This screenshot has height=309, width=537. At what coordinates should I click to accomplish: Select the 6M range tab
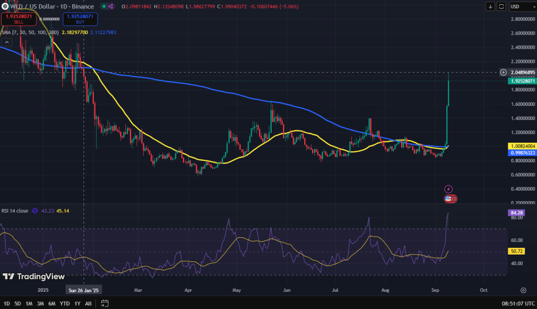51,303
